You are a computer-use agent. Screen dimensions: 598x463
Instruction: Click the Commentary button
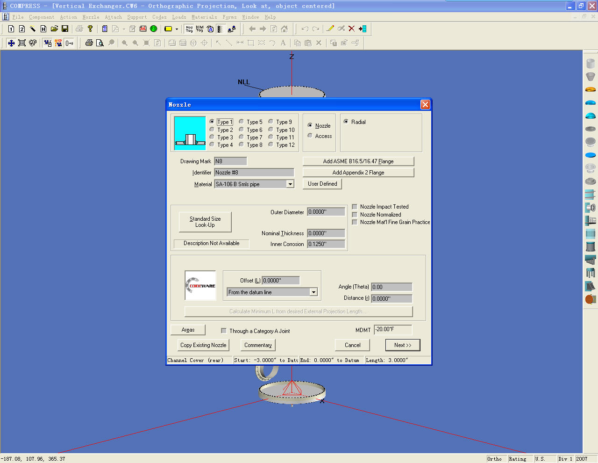tap(258, 345)
